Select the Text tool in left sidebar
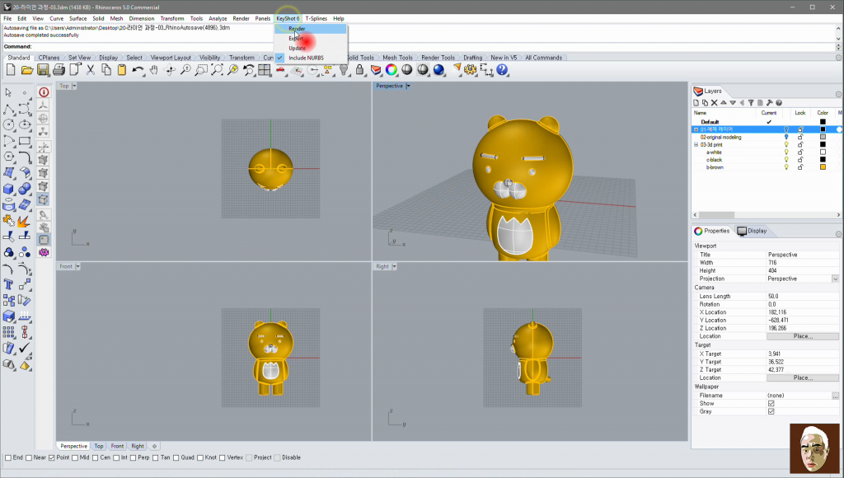This screenshot has width=844, height=478. (8, 284)
